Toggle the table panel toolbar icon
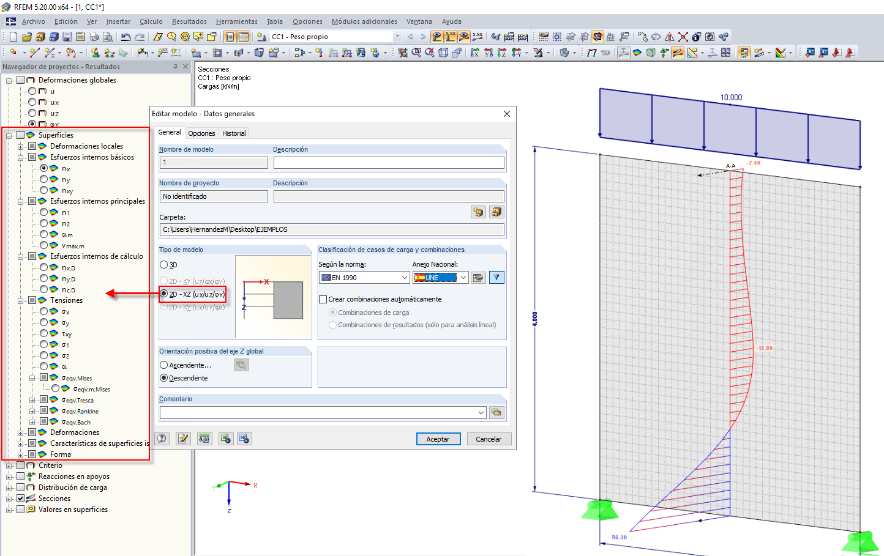The image size is (884, 556). pos(244,37)
